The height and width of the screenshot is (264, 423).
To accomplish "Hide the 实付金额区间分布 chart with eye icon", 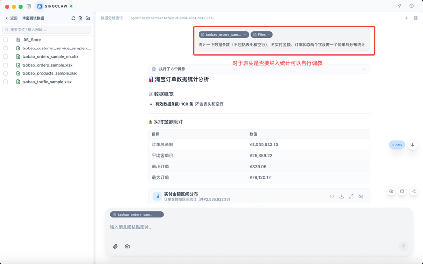I will 361,196.
